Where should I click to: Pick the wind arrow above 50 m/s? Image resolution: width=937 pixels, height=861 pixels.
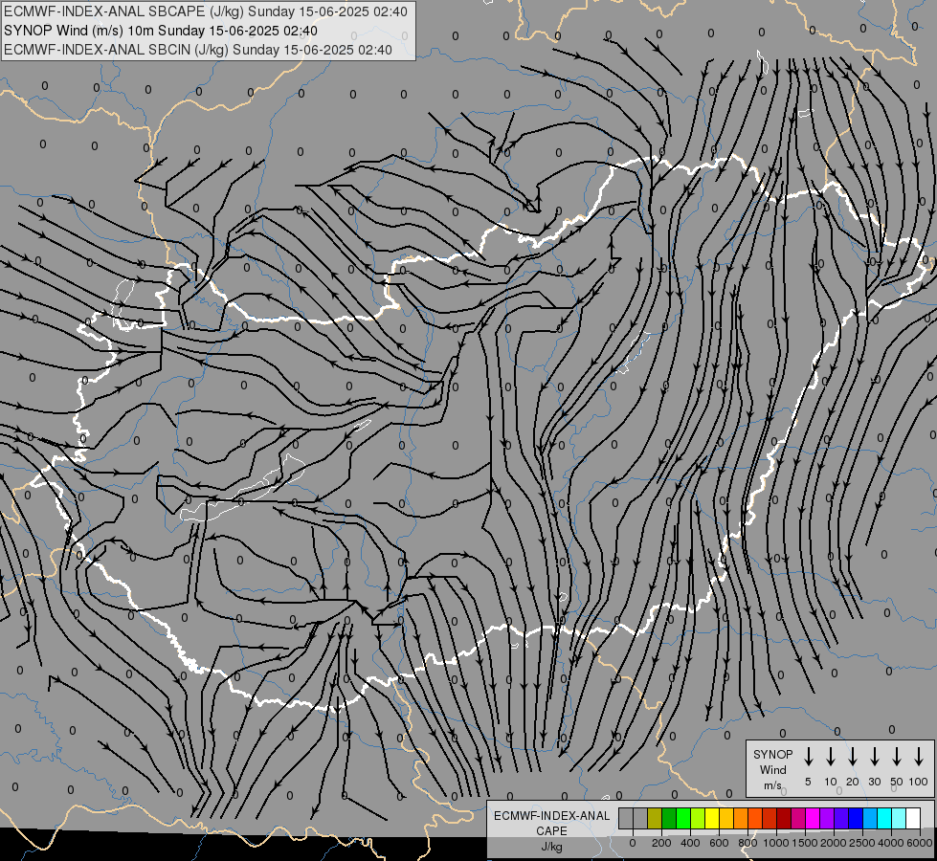(x=897, y=756)
